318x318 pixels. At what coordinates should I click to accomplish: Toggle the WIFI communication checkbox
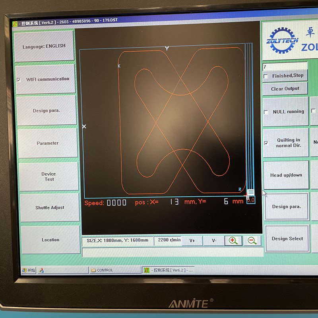click(19, 80)
